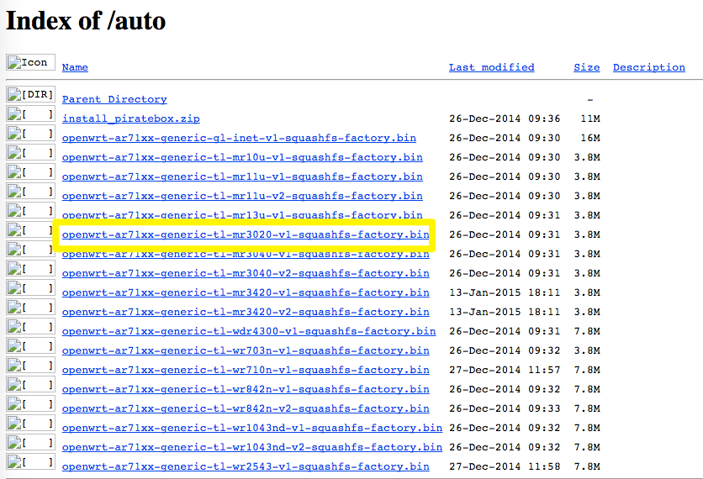Click date '26-Dec-2014 09:36' for install_piratebox.zip
The height and width of the screenshot is (479, 703).
coord(505,118)
